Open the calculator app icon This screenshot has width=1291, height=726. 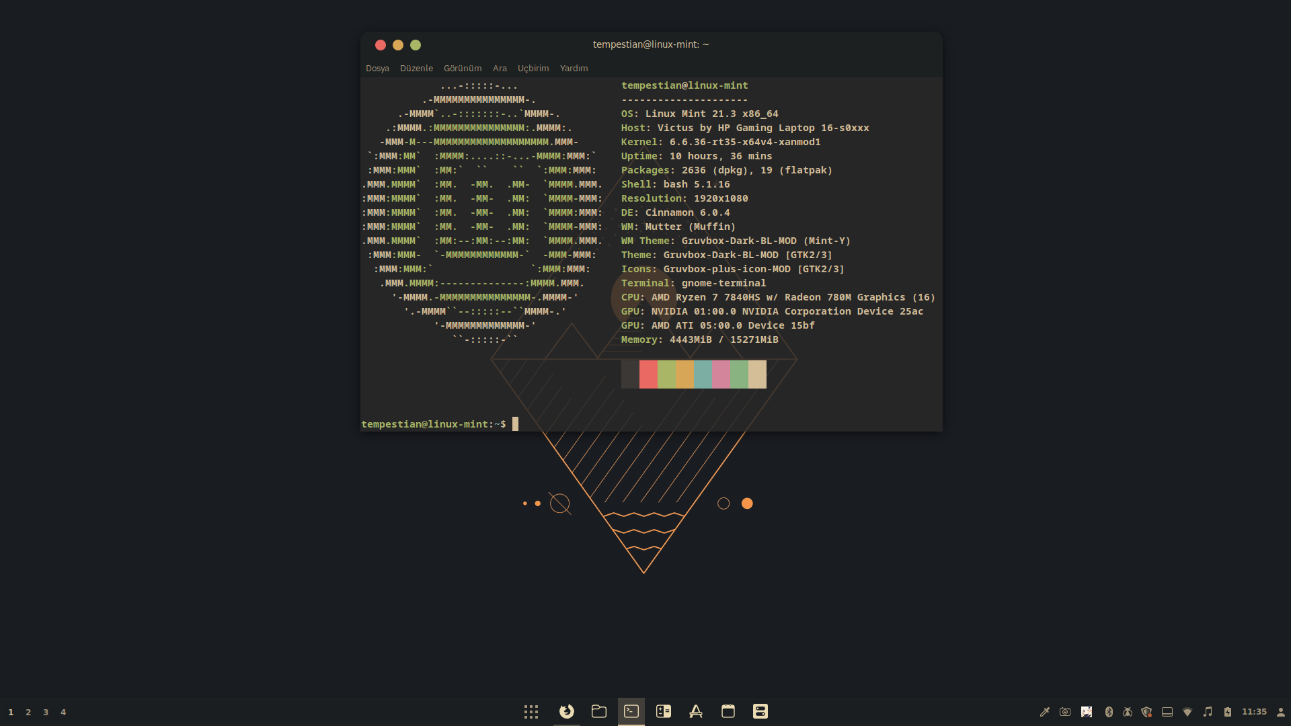[x=664, y=711]
